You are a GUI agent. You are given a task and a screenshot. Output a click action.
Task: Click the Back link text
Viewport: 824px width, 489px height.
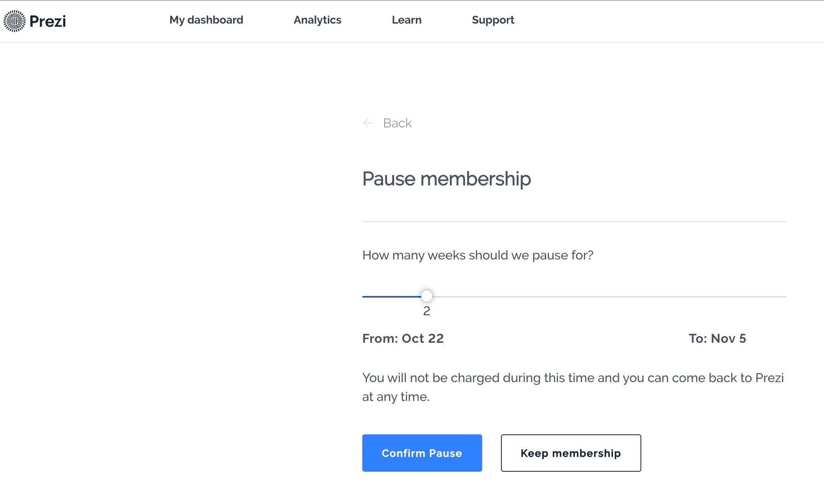pyautogui.click(x=397, y=123)
